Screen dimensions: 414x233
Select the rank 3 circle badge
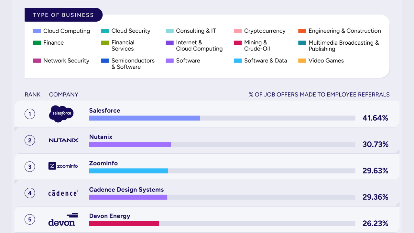[30, 167]
